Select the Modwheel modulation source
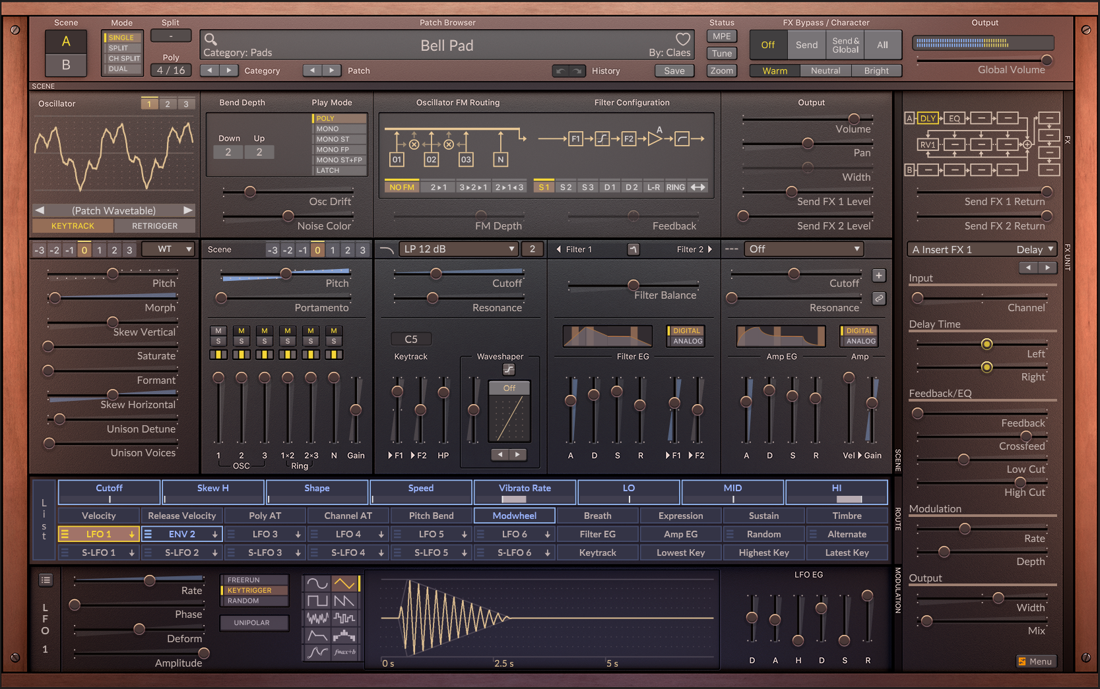The width and height of the screenshot is (1100, 689). click(514, 516)
